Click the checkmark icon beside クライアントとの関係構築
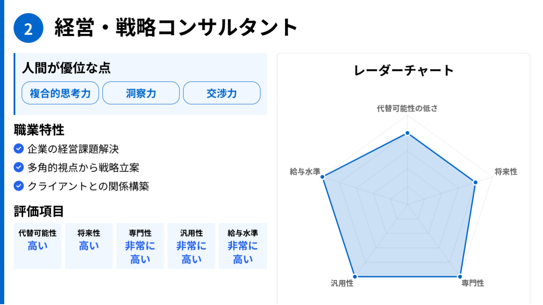The width and height of the screenshot is (543, 305). [18, 186]
